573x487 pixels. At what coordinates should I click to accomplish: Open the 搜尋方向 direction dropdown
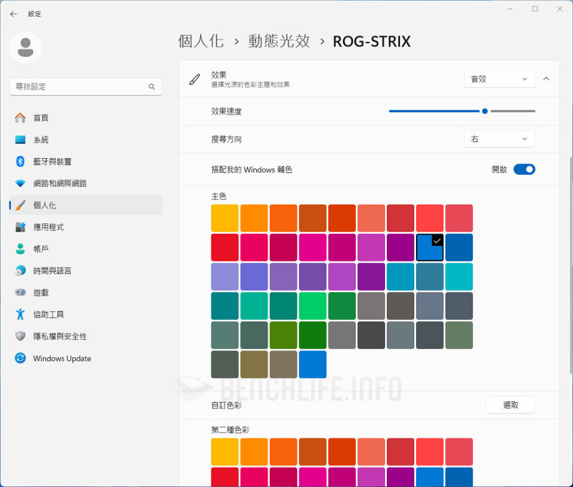point(499,138)
